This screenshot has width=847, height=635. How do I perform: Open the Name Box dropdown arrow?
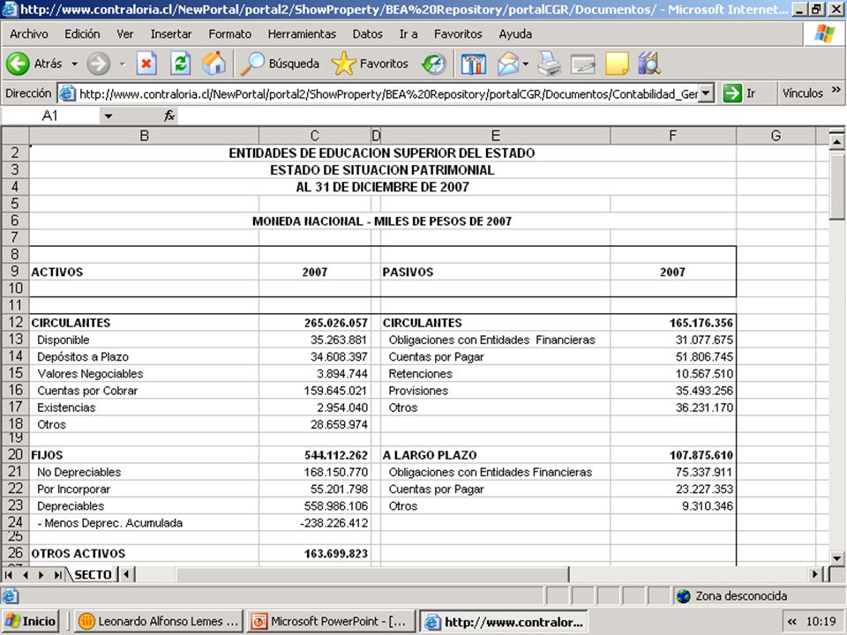108,116
